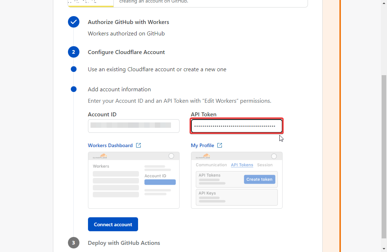
Task: Click 'Workers authorized on GitHub' text
Action: coord(126,33)
